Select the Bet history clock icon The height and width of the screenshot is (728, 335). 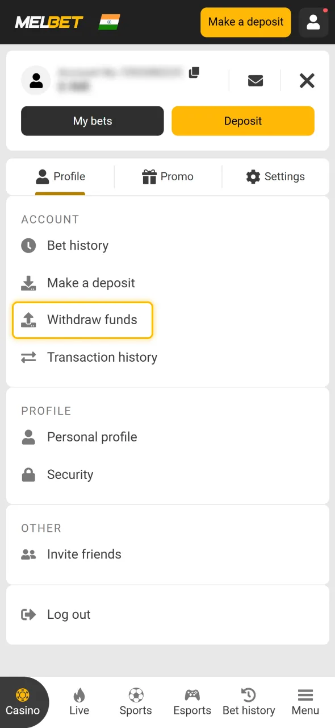click(x=28, y=245)
